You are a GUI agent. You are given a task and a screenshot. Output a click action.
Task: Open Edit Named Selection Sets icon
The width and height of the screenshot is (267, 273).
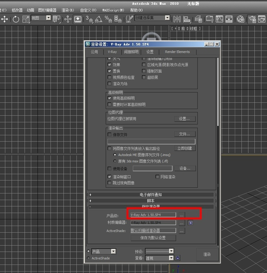pos(129,19)
